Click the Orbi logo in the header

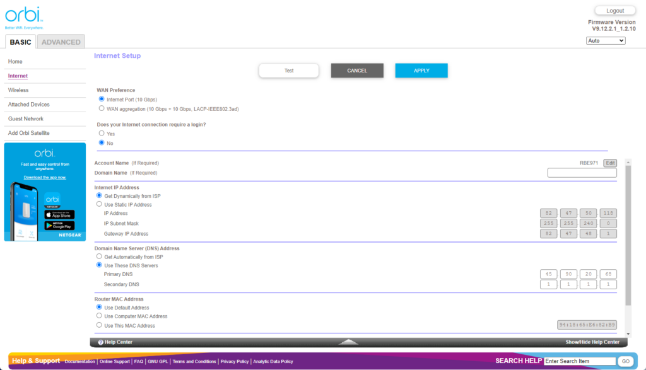click(x=23, y=16)
